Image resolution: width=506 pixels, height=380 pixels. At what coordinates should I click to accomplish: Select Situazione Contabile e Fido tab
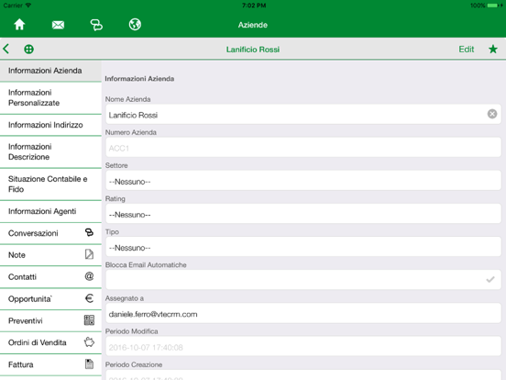click(x=50, y=184)
